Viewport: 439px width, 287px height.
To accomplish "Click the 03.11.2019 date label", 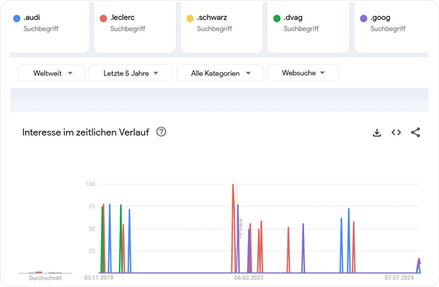I will [99, 278].
